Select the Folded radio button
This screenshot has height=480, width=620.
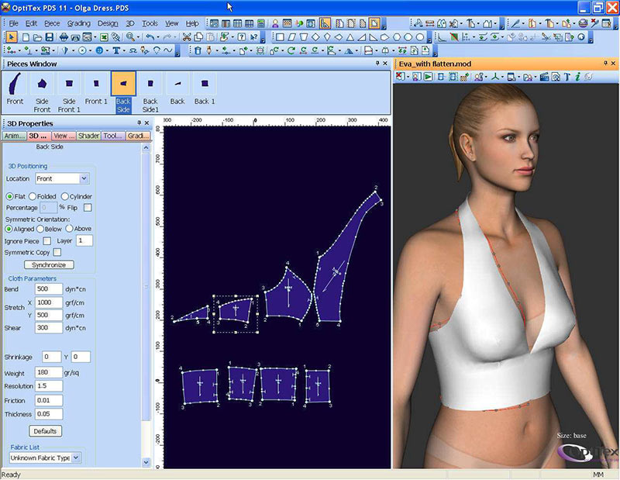point(33,196)
